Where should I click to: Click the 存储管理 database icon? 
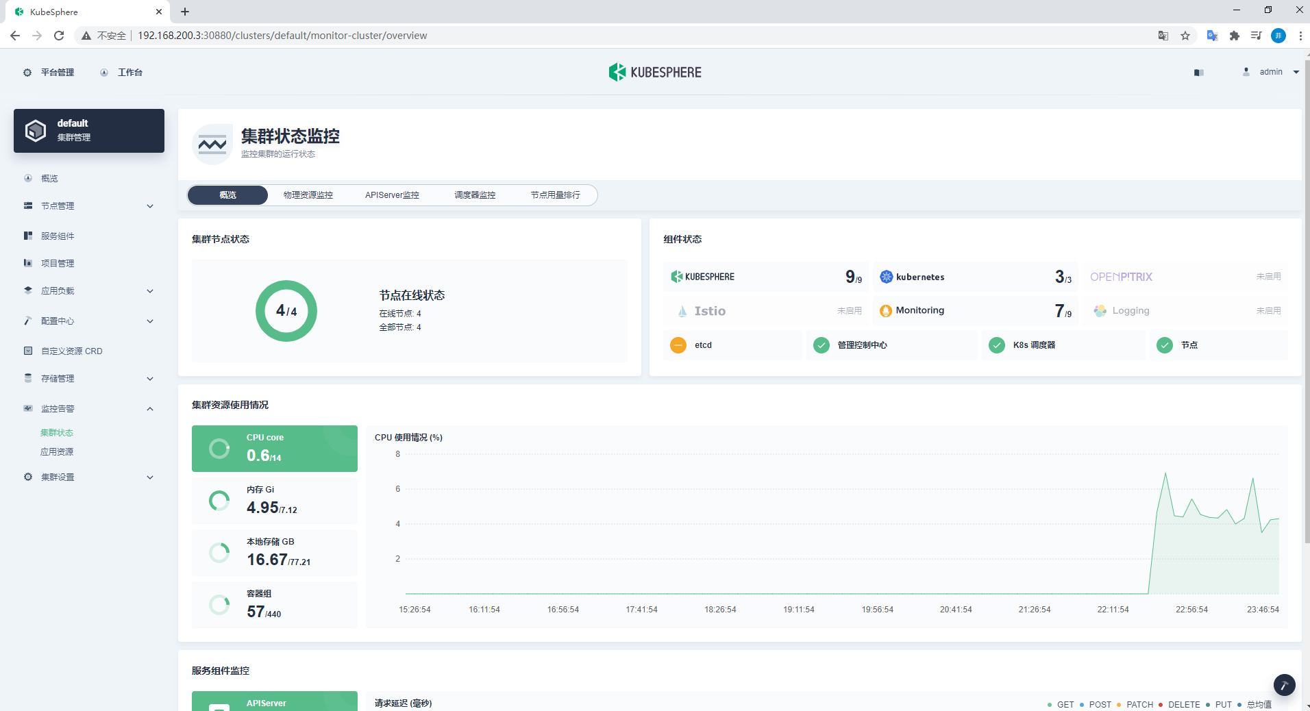pyautogui.click(x=28, y=378)
